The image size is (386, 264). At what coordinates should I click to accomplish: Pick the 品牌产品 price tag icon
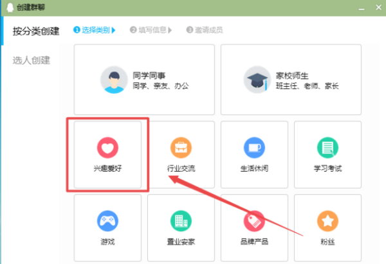coord(254,221)
